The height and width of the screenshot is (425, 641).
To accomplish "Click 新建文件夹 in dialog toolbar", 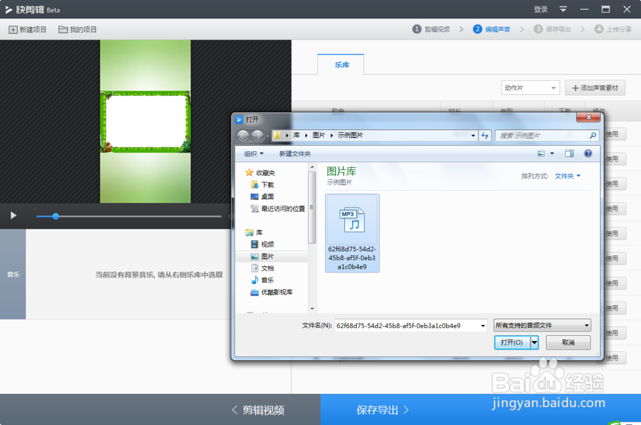I will pyautogui.click(x=295, y=154).
